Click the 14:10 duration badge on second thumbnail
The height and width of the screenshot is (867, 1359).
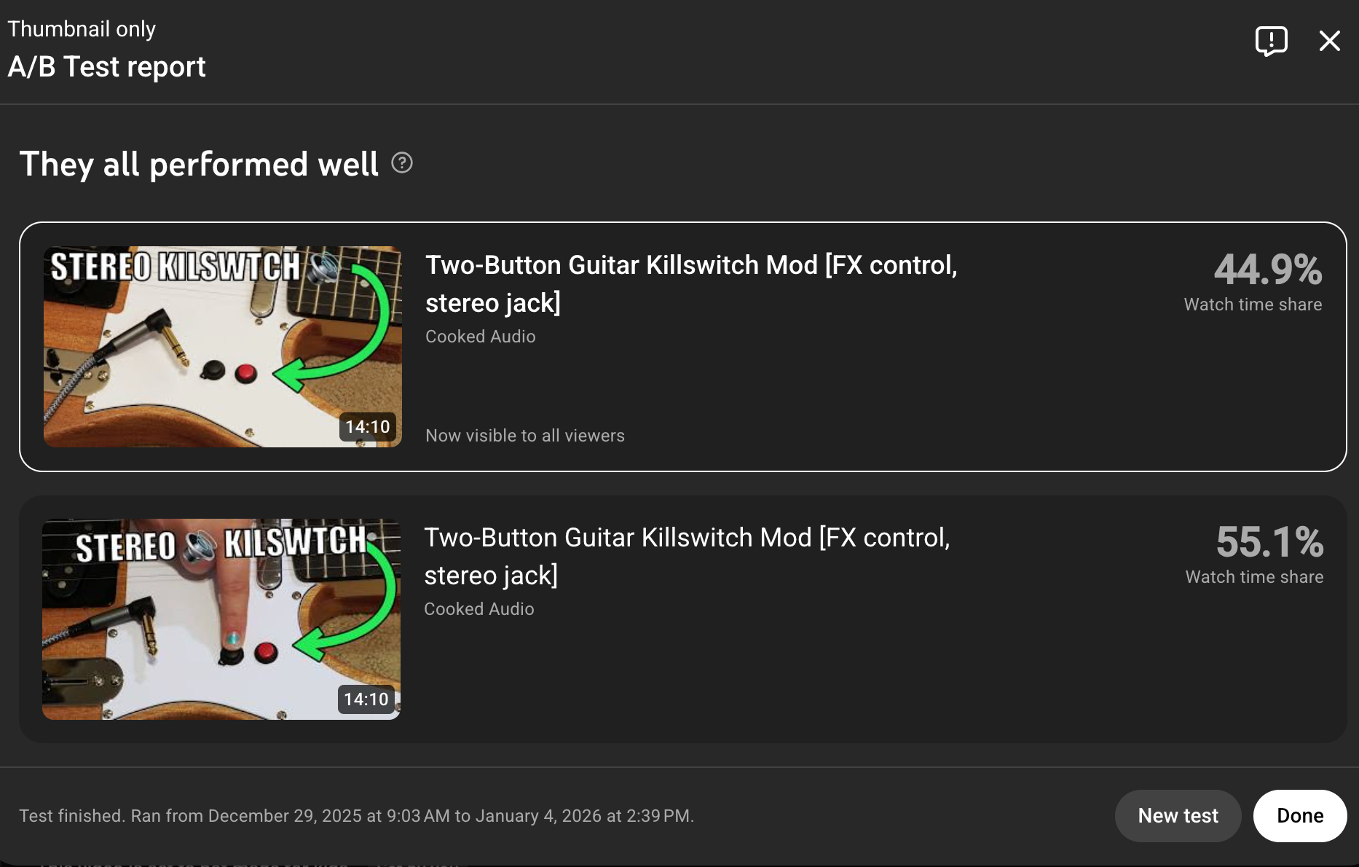[366, 699]
